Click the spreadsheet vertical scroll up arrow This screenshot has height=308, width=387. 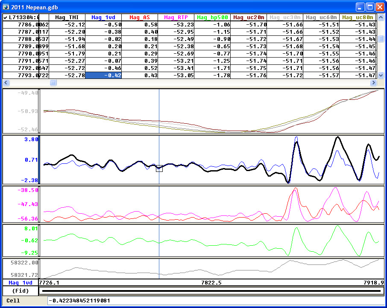point(381,17)
